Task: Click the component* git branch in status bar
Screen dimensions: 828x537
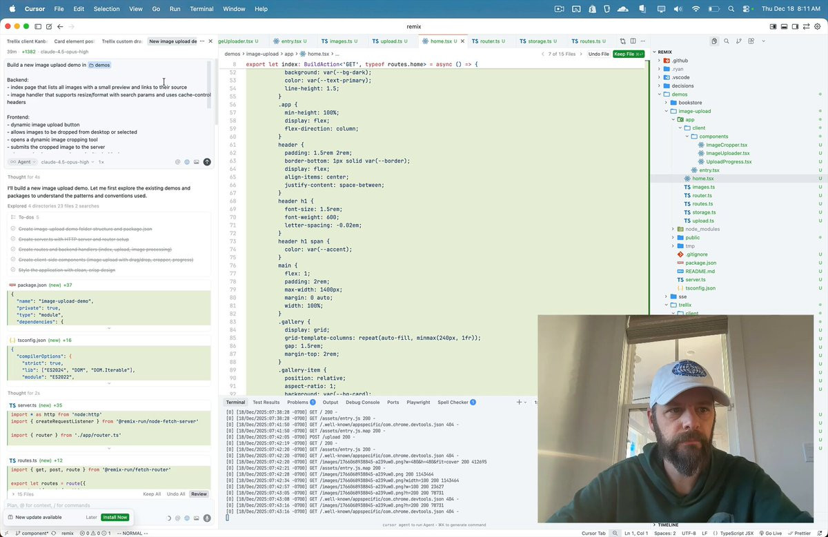Action: 31,533
